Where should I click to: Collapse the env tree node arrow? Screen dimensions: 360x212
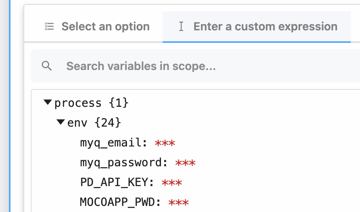point(61,122)
